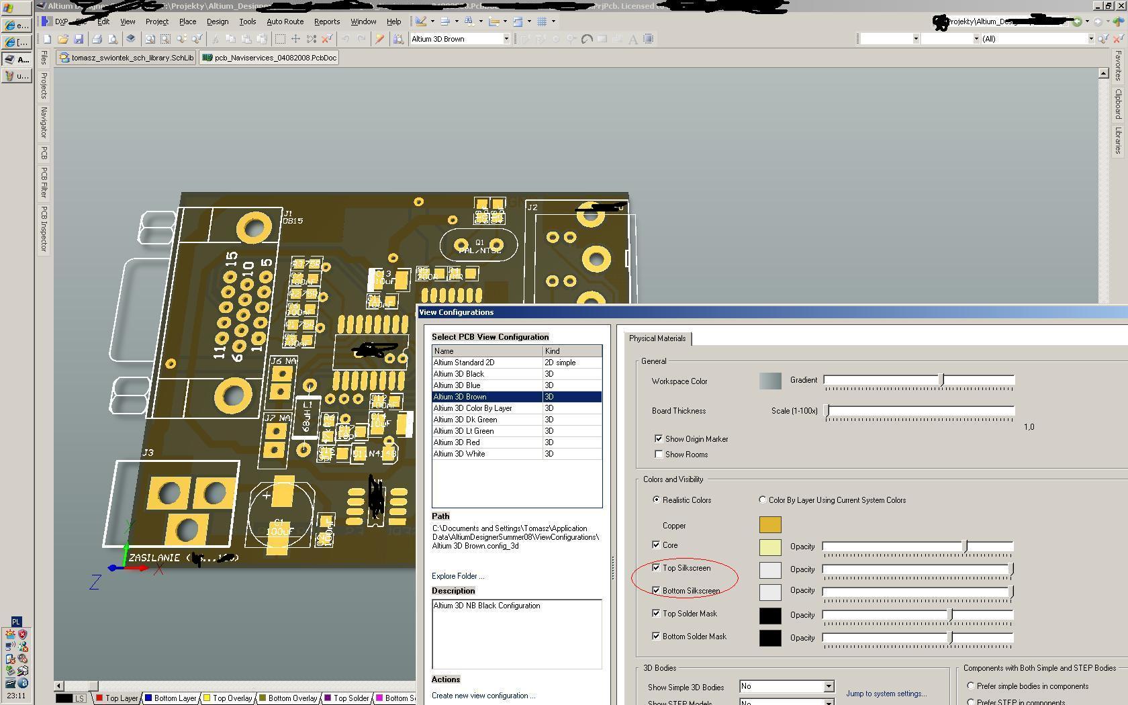Open the Show Simple 3D Bodies dropdown
1128x705 pixels.
coord(829,686)
